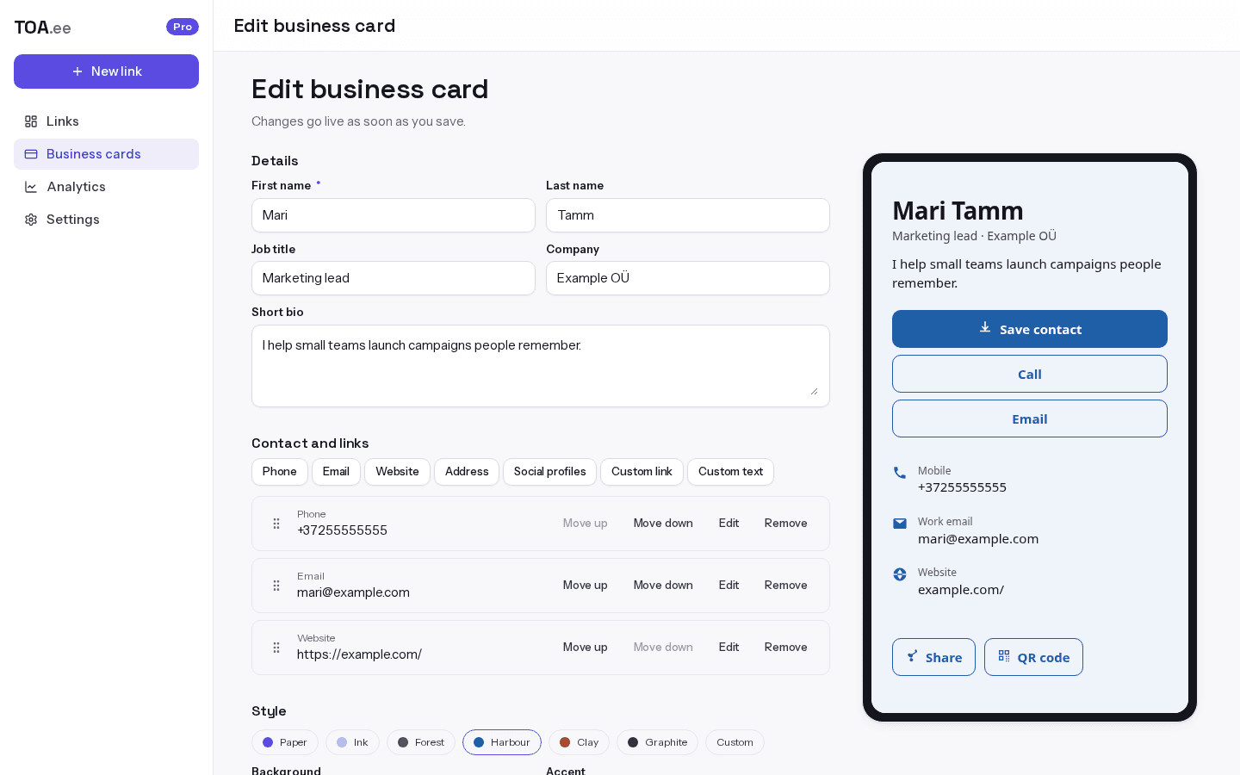Create a New link
Screen dimensions: 1240x775
[x=106, y=71]
